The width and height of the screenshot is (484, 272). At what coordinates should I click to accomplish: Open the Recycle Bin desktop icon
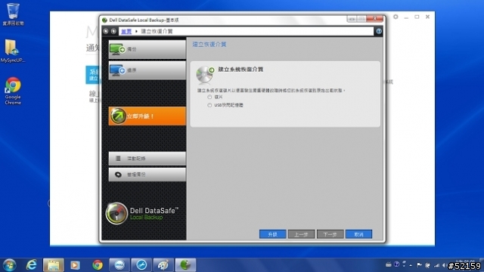click(x=13, y=14)
